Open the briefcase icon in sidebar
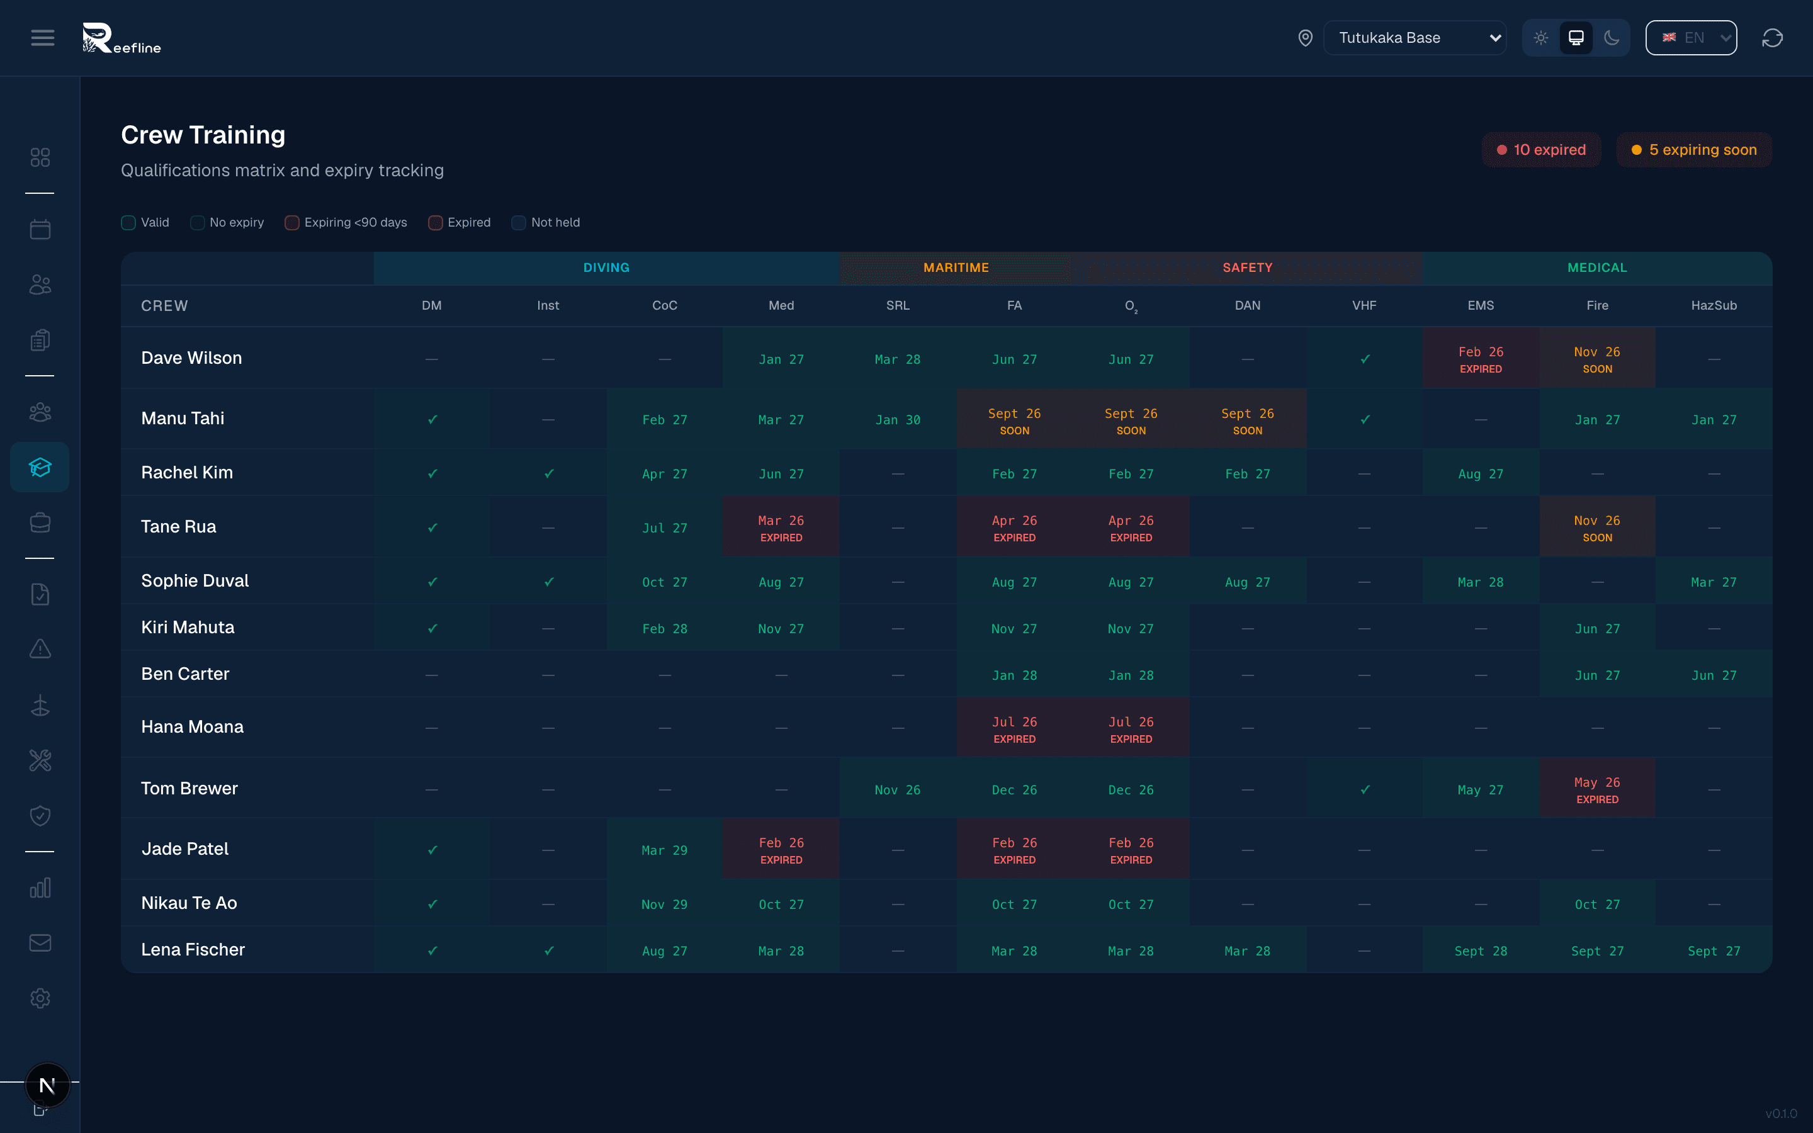The height and width of the screenshot is (1133, 1813). [x=40, y=522]
